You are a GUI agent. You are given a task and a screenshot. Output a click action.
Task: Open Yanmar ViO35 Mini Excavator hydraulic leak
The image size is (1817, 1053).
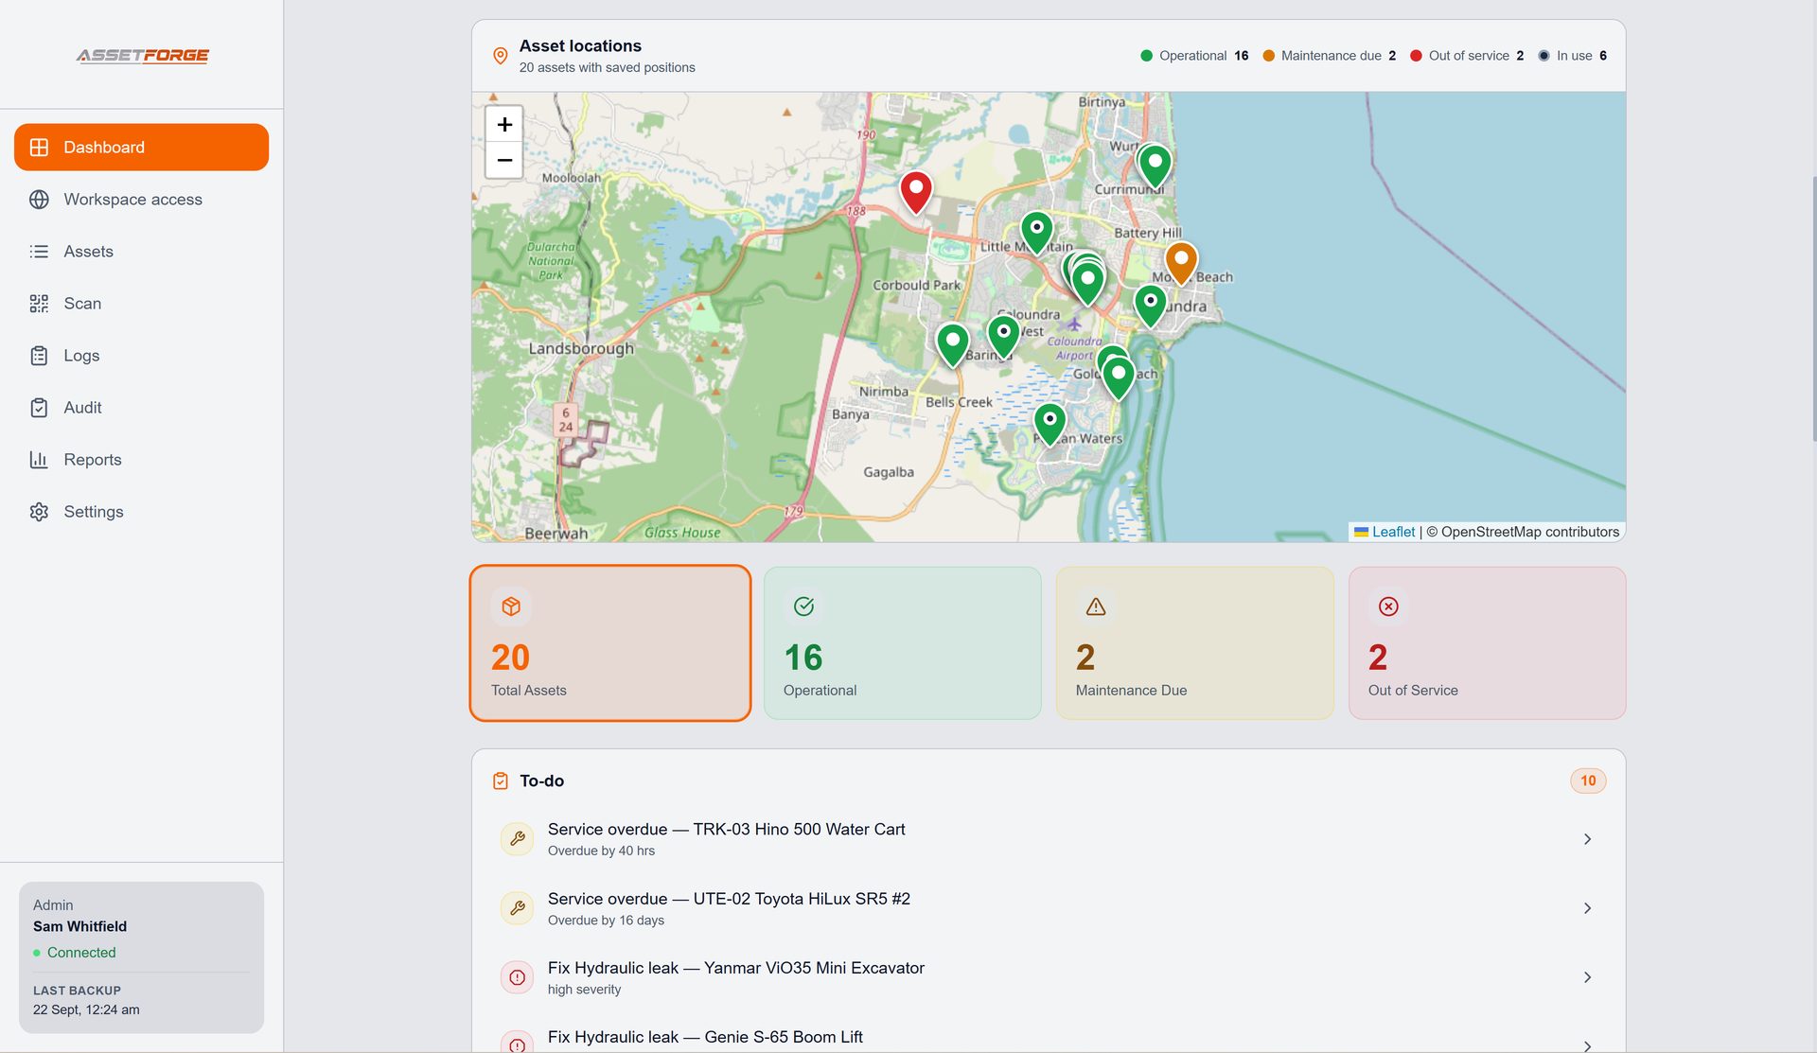1048,977
